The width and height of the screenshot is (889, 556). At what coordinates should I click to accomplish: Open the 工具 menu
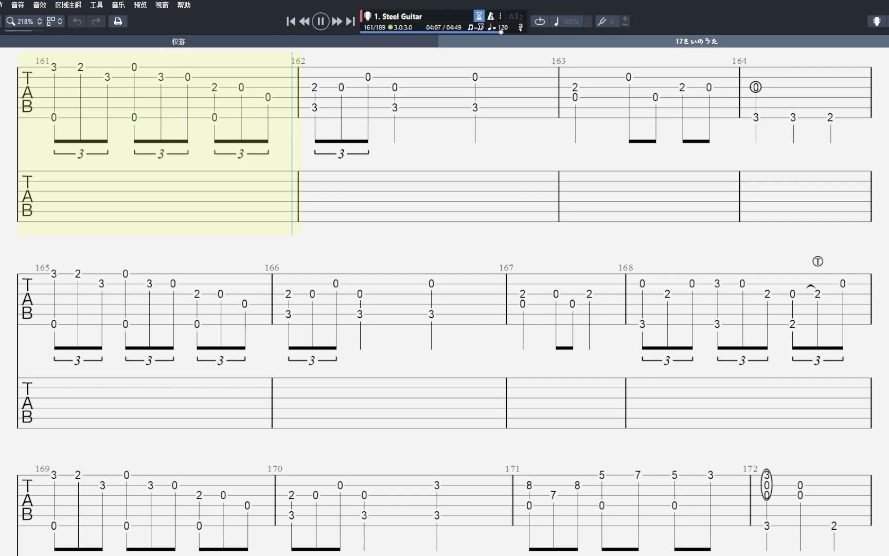pyautogui.click(x=96, y=5)
